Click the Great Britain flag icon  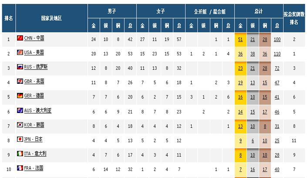pos(20,82)
